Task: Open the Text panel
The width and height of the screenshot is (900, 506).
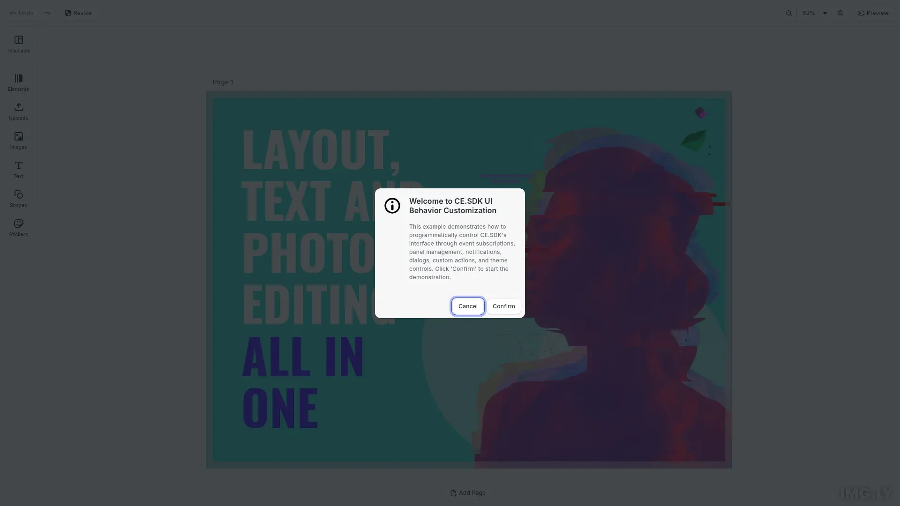Action: [18, 169]
